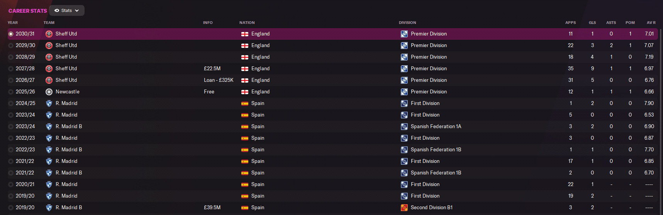Open First Division link in 2019/20 row

(x=425, y=196)
